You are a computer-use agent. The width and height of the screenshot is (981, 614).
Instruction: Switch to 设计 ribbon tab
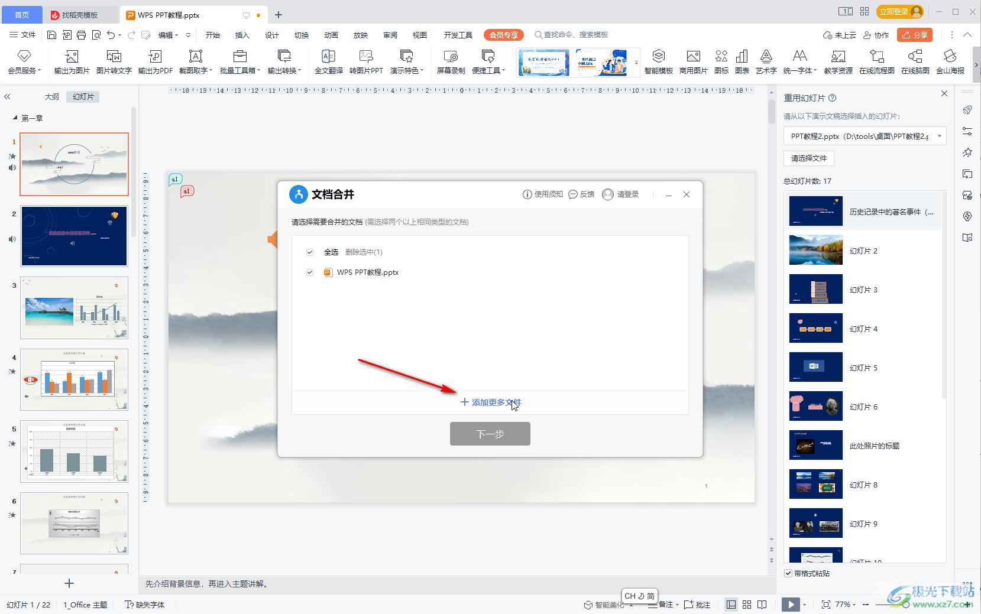pyautogui.click(x=272, y=35)
